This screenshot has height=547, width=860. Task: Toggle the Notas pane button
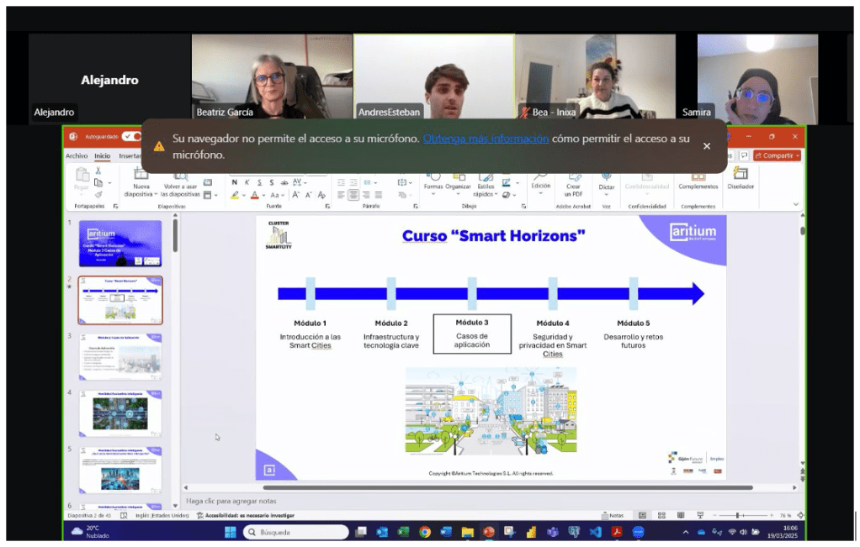coord(613,515)
